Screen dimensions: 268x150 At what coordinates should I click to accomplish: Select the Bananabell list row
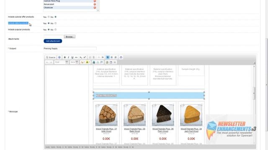(70, 4)
